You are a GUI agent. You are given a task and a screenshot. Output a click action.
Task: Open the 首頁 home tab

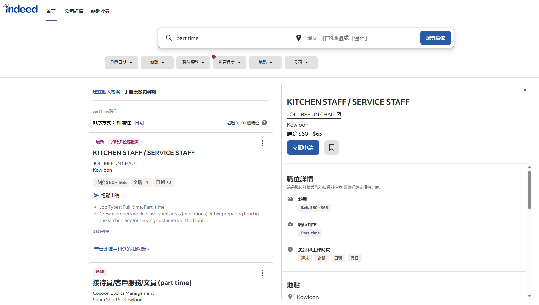point(51,11)
